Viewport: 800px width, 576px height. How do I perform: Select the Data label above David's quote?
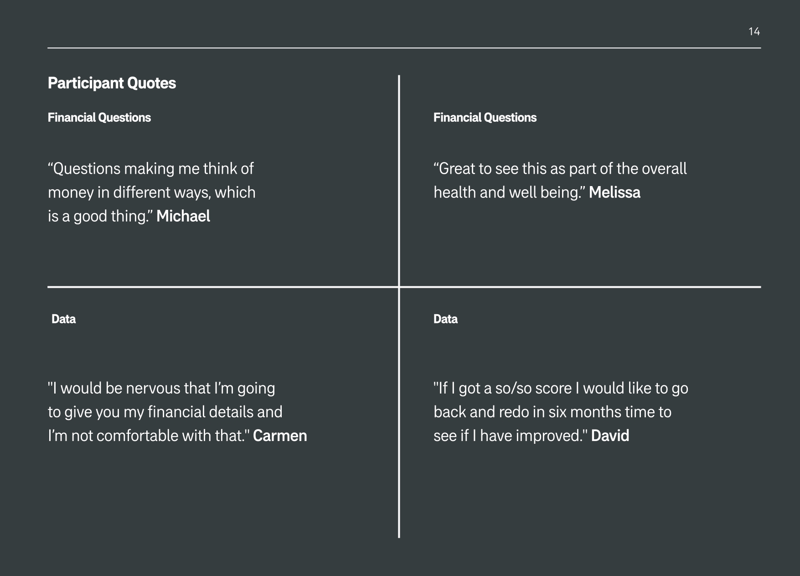445,319
